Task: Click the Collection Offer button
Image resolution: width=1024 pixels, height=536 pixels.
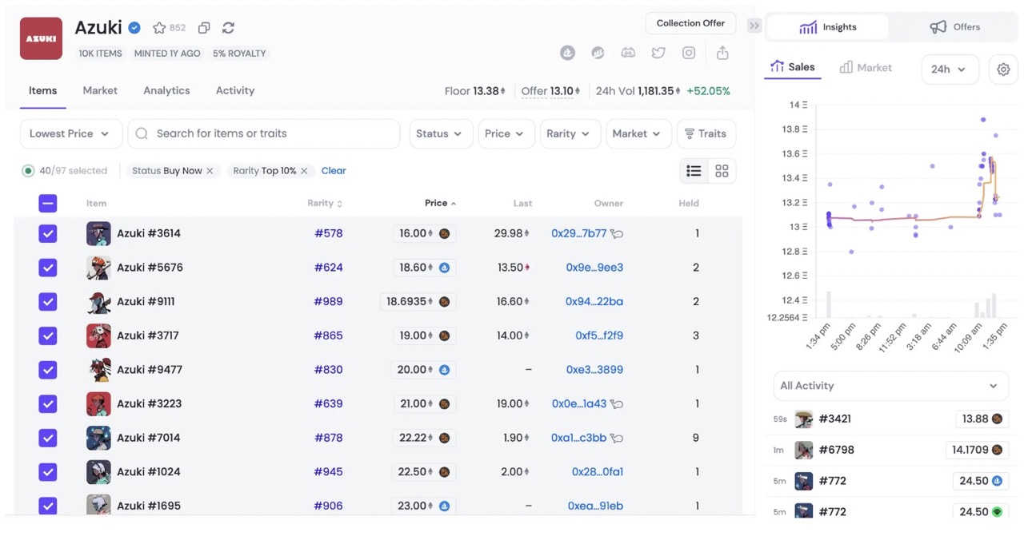Action: (690, 23)
